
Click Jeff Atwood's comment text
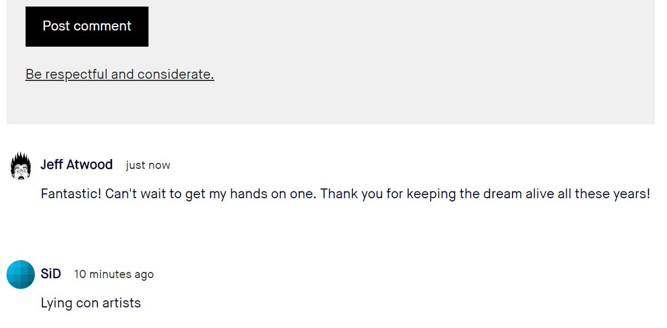[345, 194]
